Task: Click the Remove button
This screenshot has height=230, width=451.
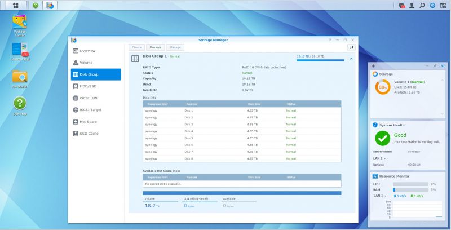Action: click(156, 47)
